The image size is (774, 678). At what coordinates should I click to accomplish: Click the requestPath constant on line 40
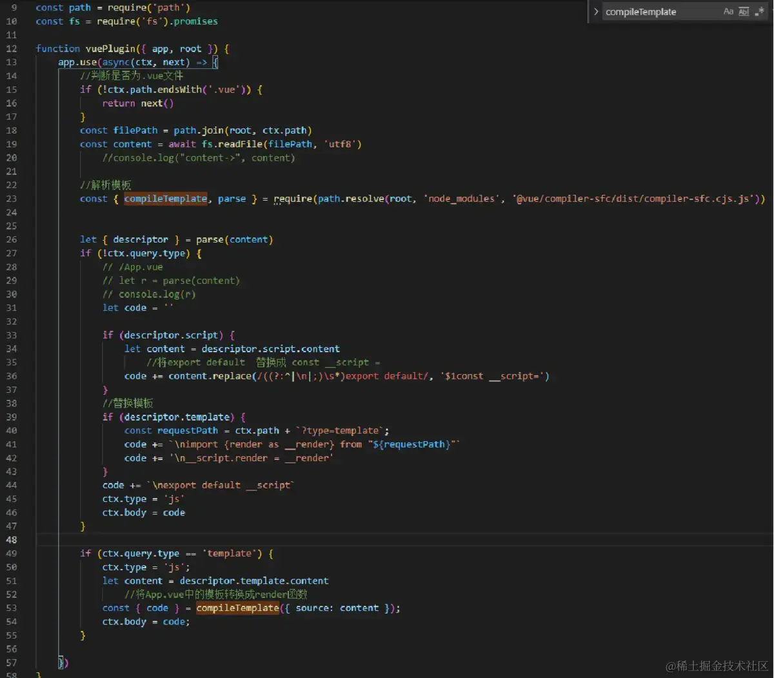[188, 430]
